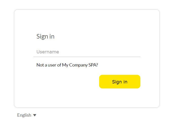Click the down caret of the language picker
Viewport: 173px width, 129px height.
click(35, 115)
